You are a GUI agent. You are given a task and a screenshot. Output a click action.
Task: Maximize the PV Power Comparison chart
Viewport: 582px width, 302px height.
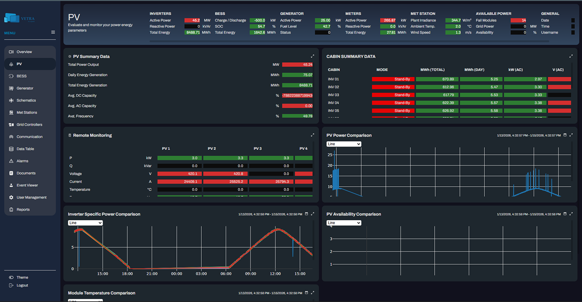[571, 135]
